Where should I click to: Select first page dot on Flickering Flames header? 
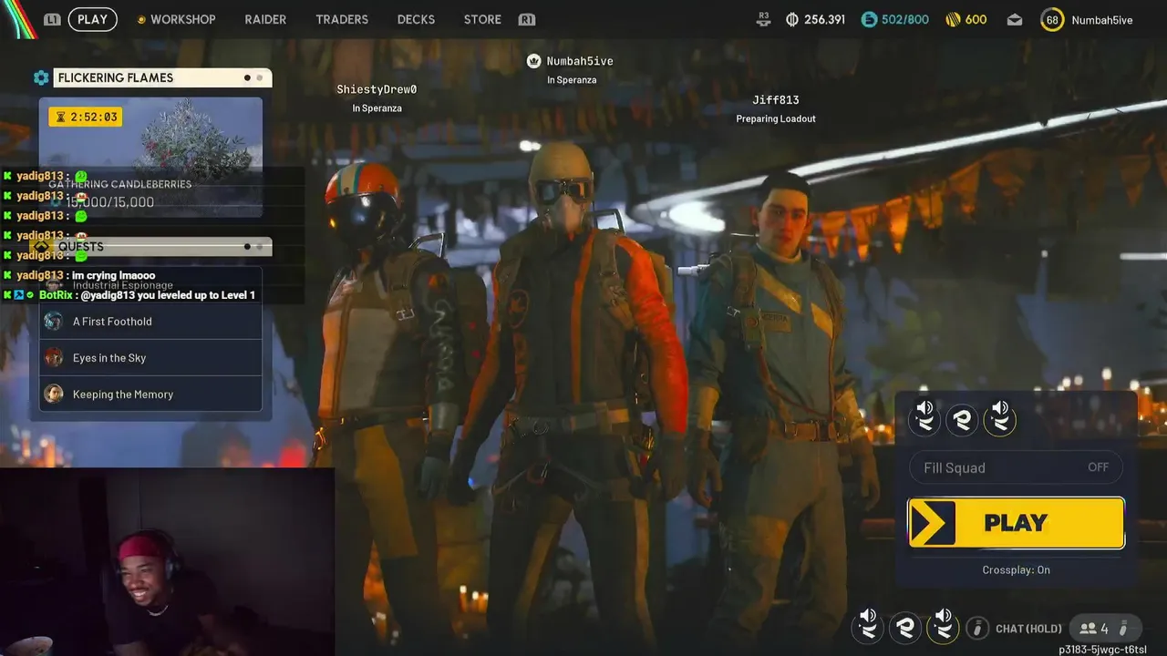click(247, 78)
